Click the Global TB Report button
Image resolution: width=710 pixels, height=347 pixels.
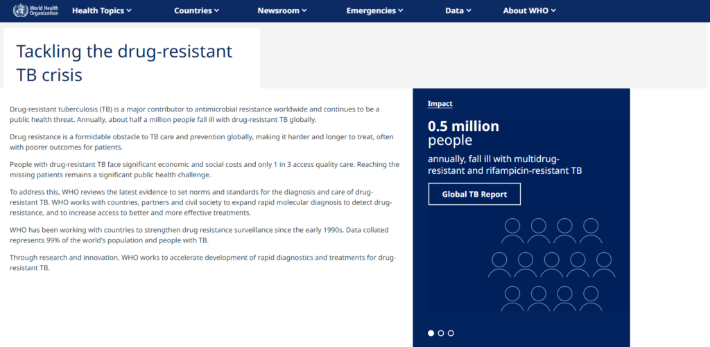[x=474, y=194]
